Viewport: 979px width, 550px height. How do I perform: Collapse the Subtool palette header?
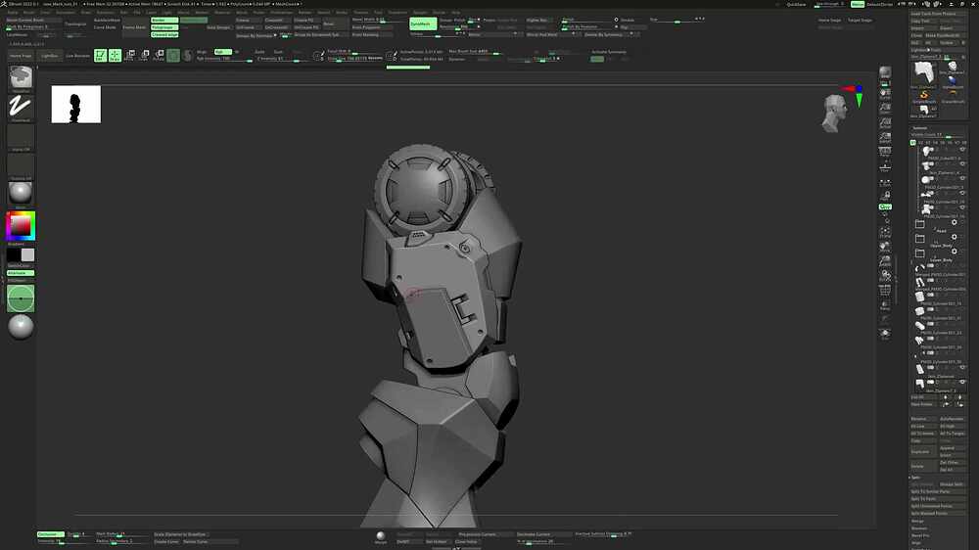(x=919, y=128)
